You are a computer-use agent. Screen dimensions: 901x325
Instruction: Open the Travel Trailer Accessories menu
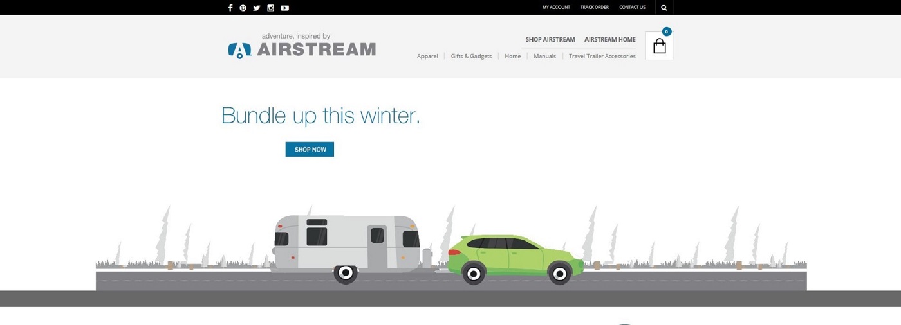tap(602, 56)
